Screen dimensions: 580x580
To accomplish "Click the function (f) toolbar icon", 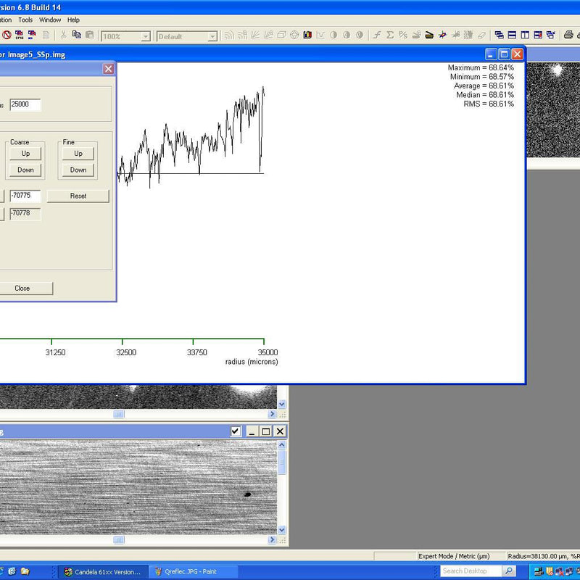I will (376, 35).
